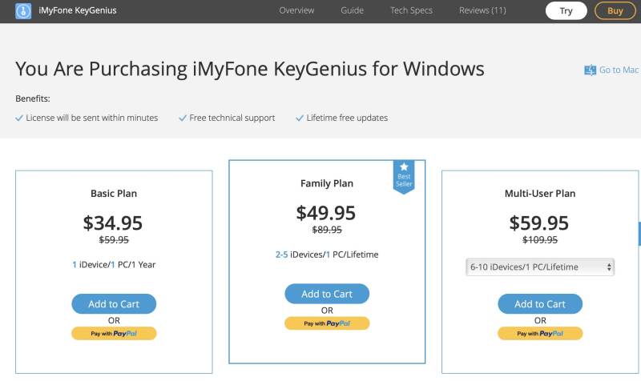Click checkmark beside Free technical support
This screenshot has width=641, height=381.
tap(183, 118)
